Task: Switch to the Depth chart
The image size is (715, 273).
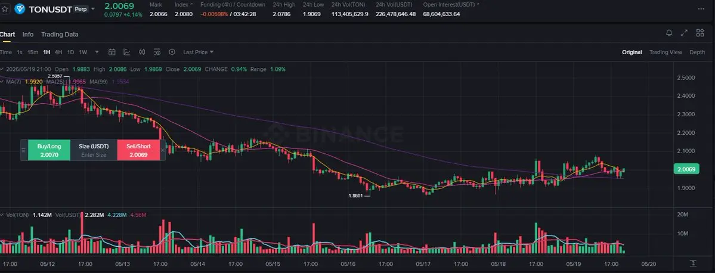Action: tap(697, 52)
